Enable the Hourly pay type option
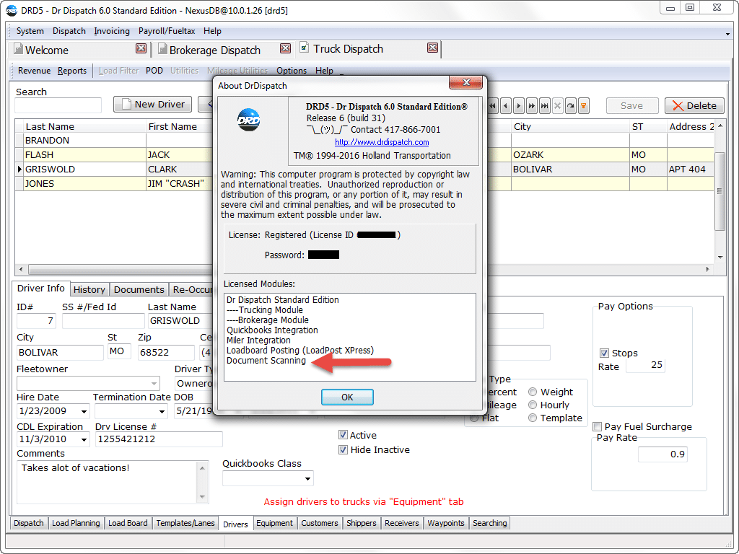 (533, 404)
